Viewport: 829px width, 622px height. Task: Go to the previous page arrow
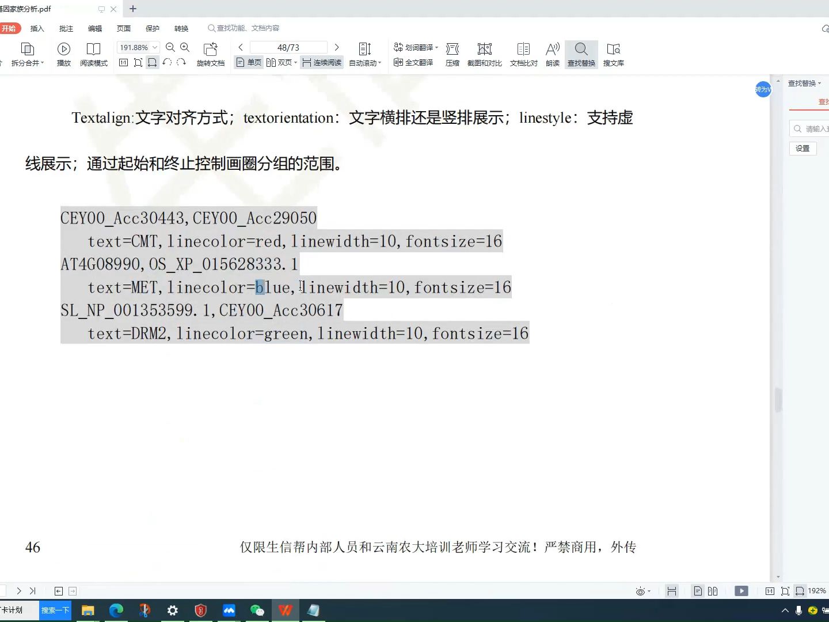point(241,47)
